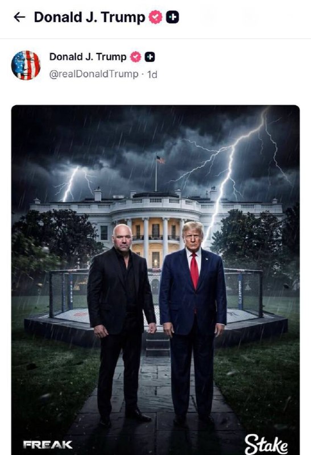
Task: Open the Donald J. Trump page title
Action: [x=90, y=17]
